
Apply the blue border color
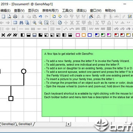90,35
